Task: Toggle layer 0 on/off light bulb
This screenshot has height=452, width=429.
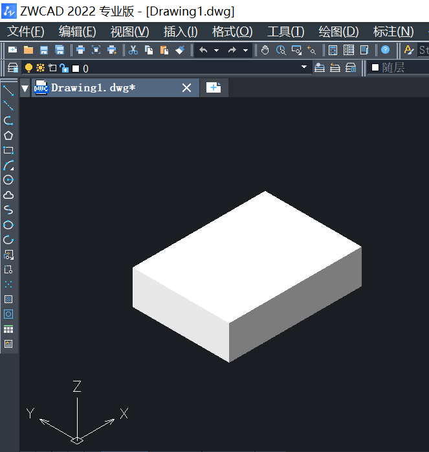Action: pyautogui.click(x=28, y=68)
